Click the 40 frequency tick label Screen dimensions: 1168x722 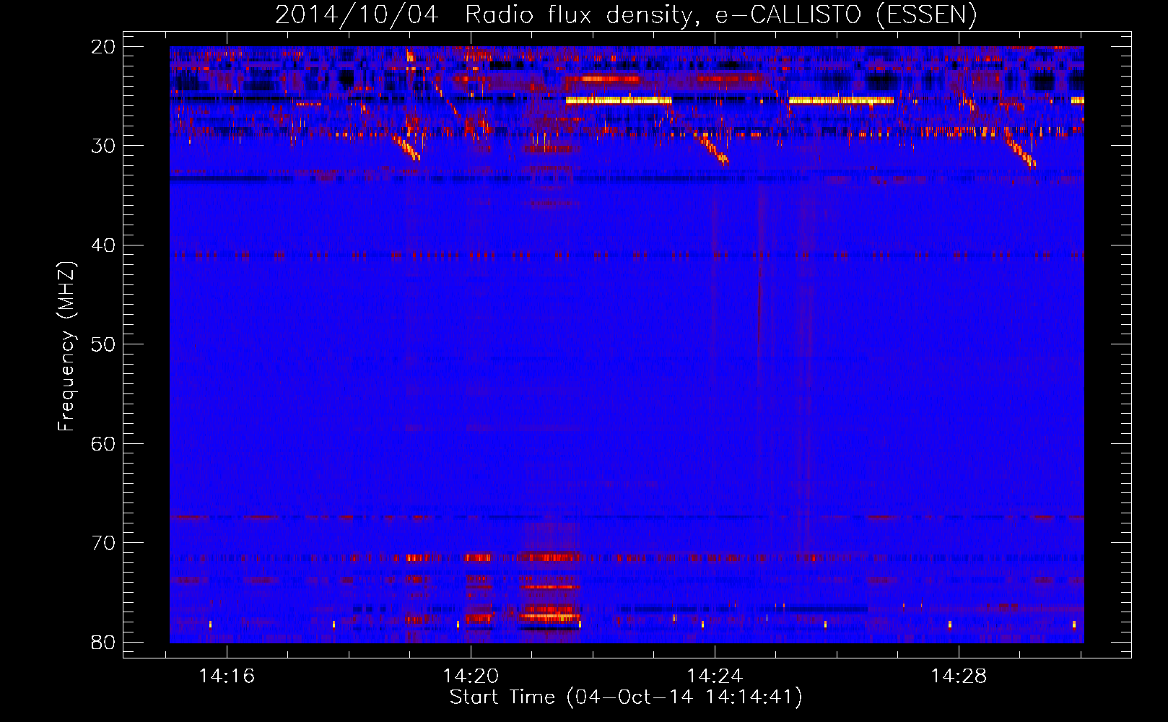(103, 245)
